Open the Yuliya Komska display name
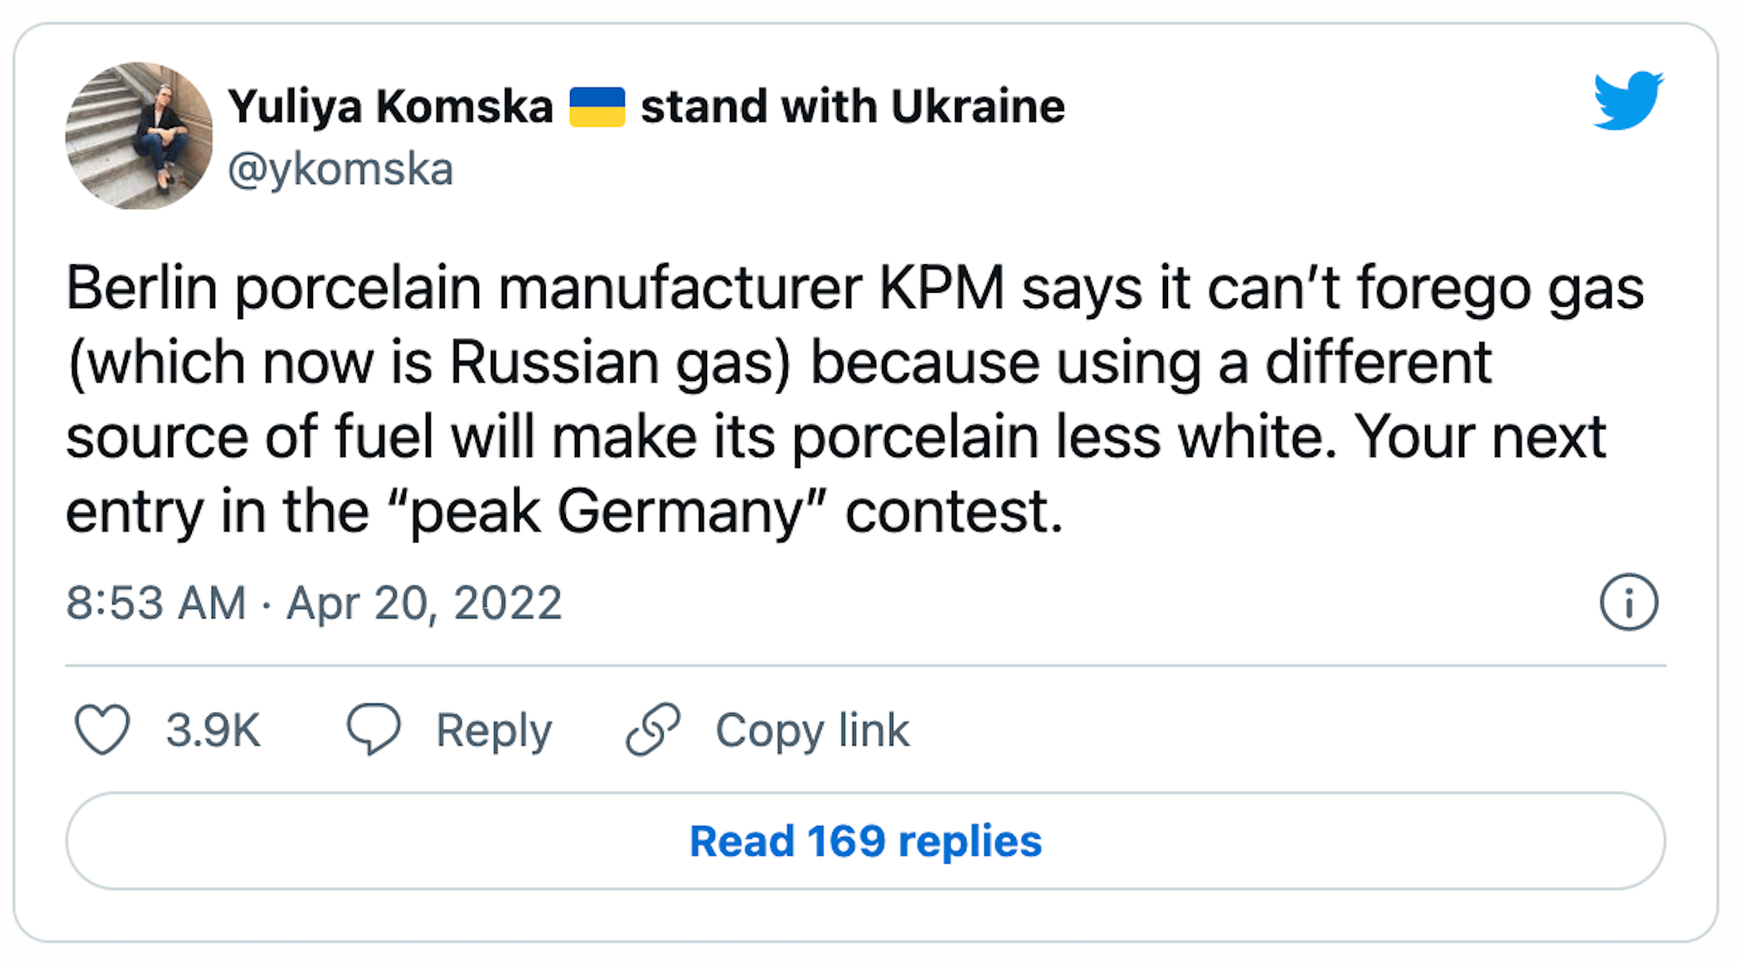The image size is (1738, 965). (390, 107)
